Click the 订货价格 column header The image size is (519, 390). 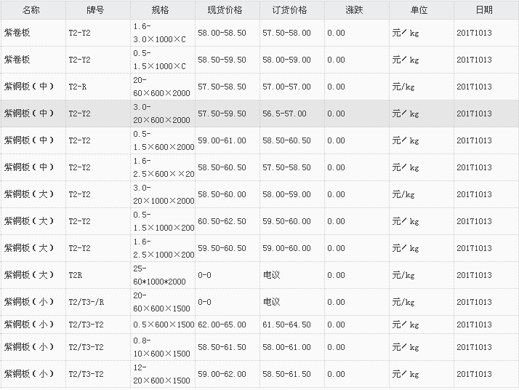290,10
